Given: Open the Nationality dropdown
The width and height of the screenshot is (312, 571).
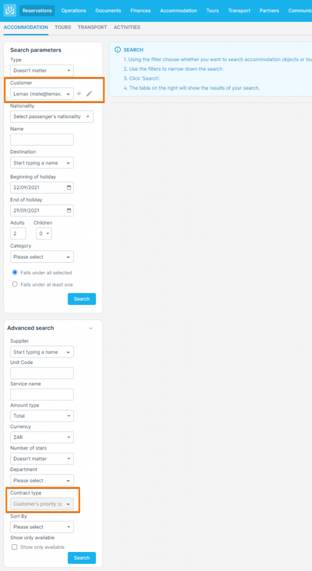Looking at the screenshot, I should point(52,117).
